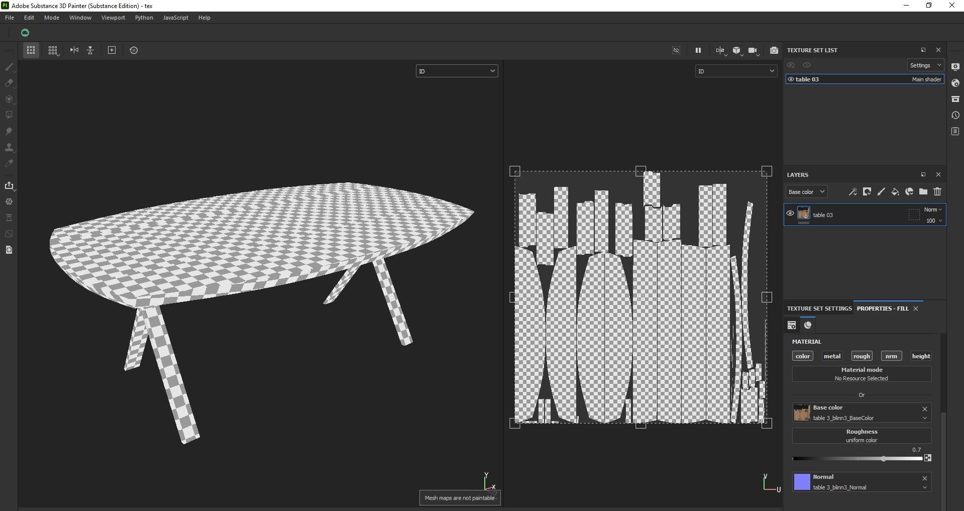
Task: Open the 3D cube viewport mode menu
Action: [x=737, y=50]
